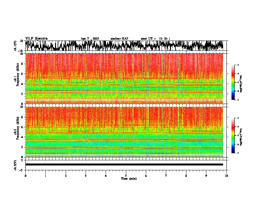The height and width of the screenshot is (197, 255).
Task: Click the ch.2 spectrogram plot area
Action: pos(124,132)
